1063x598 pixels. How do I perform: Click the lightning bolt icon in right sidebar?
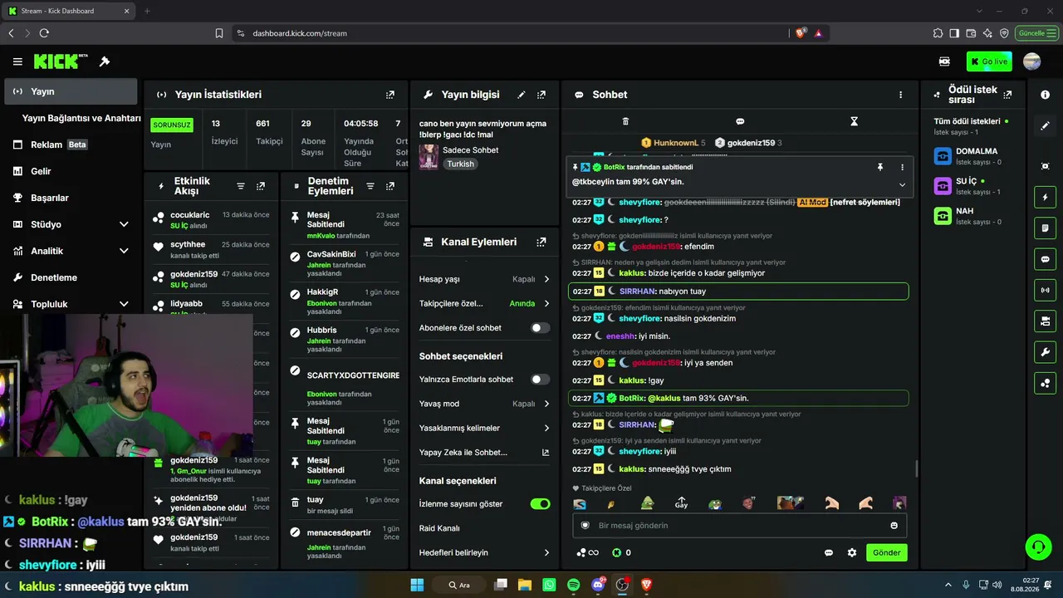pos(1045,198)
